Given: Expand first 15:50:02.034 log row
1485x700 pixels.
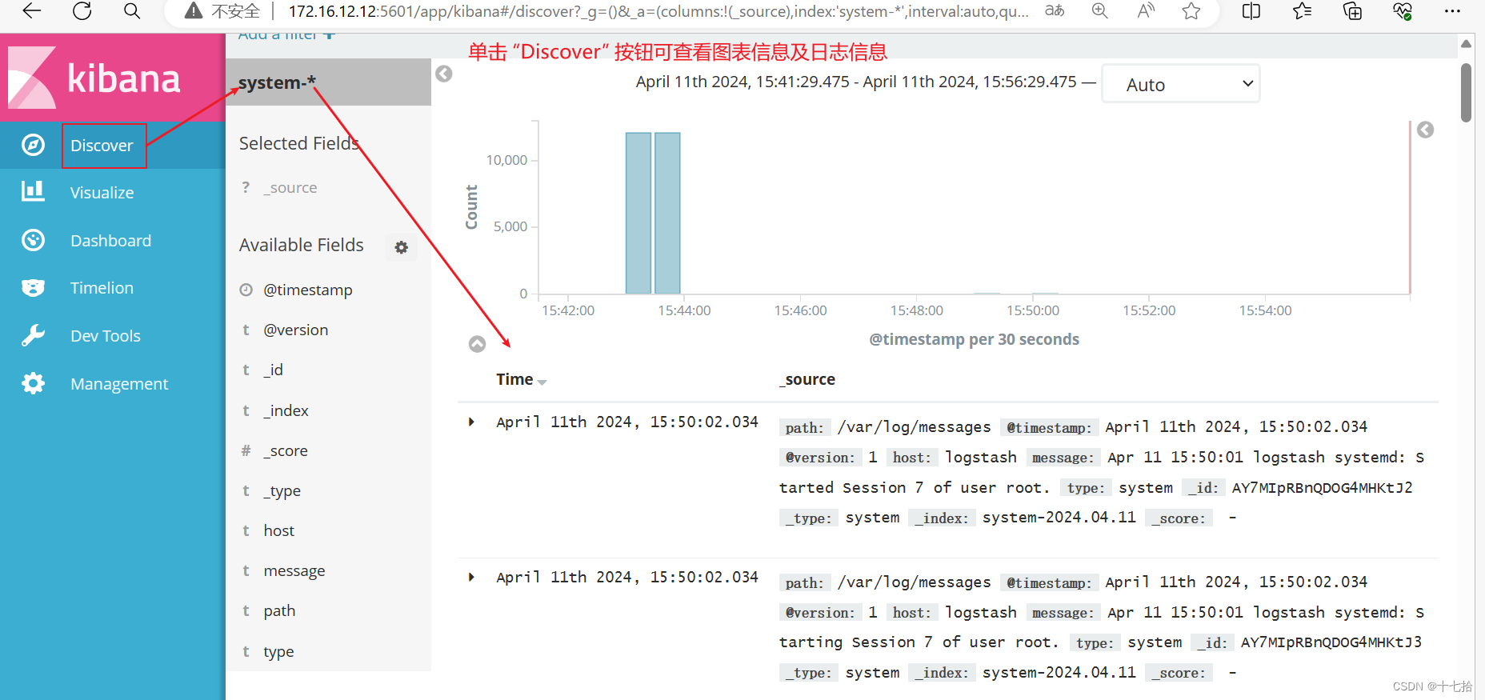Looking at the screenshot, I should coord(471,422).
